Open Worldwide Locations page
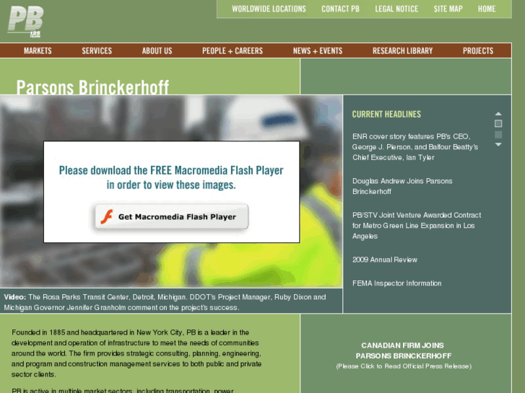Viewport: 525px width, 393px height. [269, 9]
